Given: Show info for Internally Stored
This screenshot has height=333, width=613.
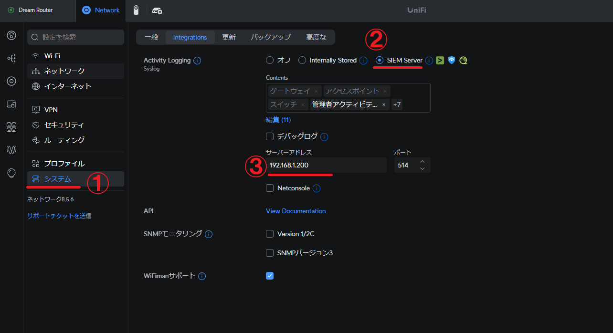Looking at the screenshot, I should point(363,61).
